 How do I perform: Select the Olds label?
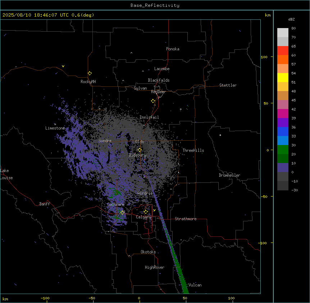pos(140,142)
